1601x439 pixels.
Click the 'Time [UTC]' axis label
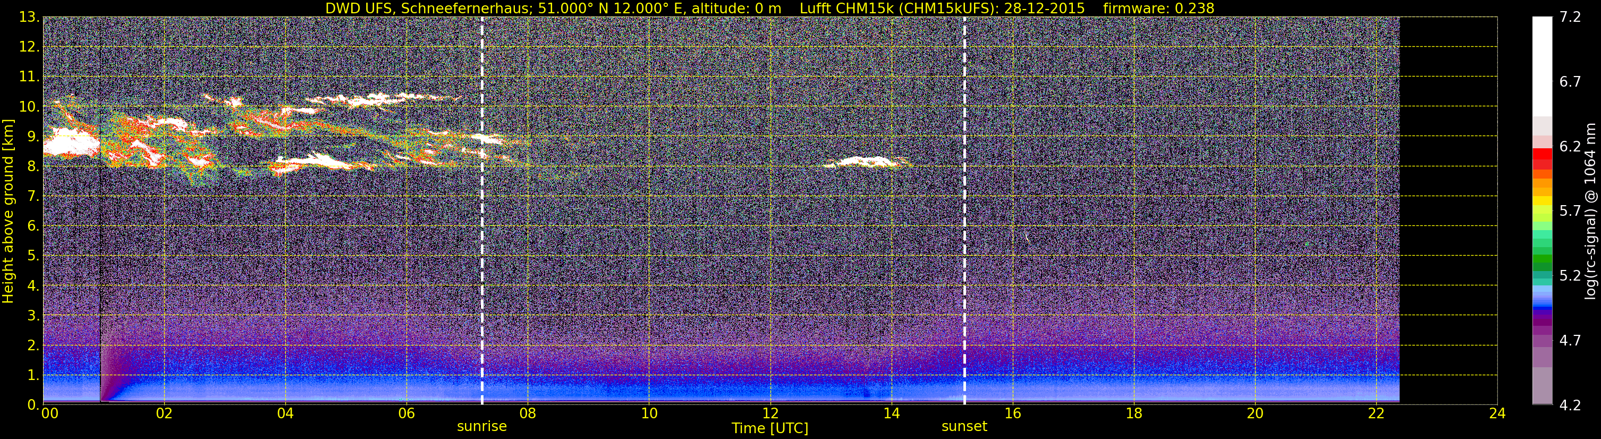coord(770,428)
